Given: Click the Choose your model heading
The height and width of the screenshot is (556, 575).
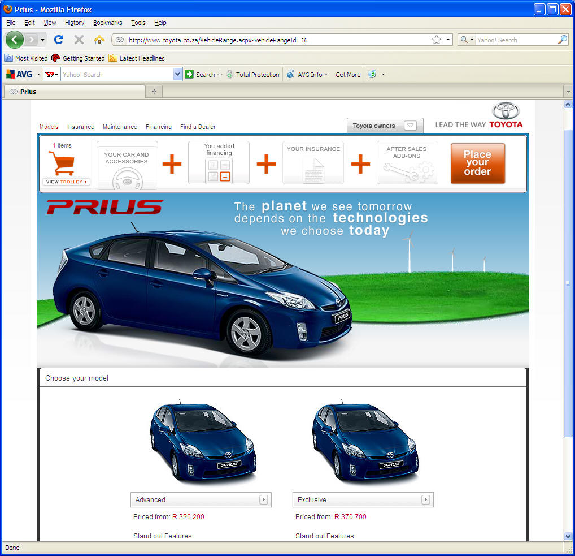Looking at the screenshot, I should [77, 378].
